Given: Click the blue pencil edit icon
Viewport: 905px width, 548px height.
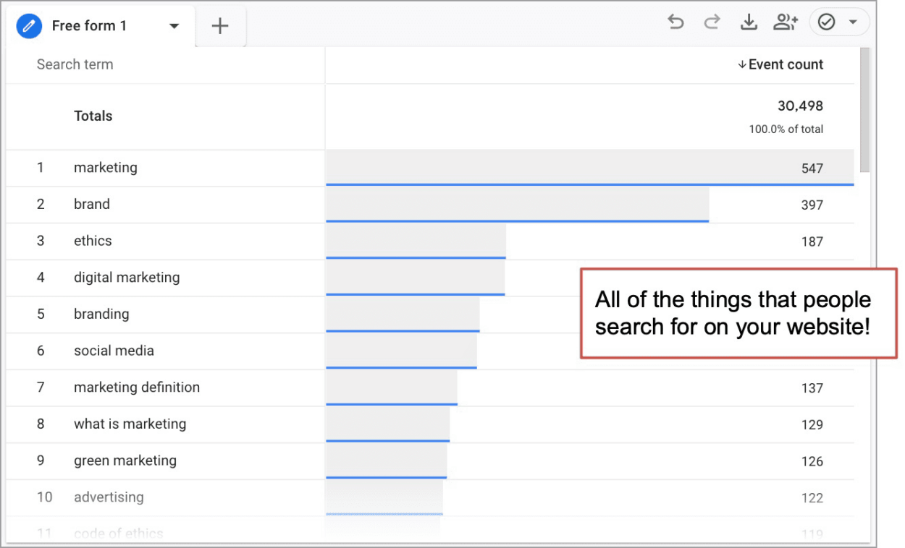Looking at the screenshot, I should (x=30, y=26).
